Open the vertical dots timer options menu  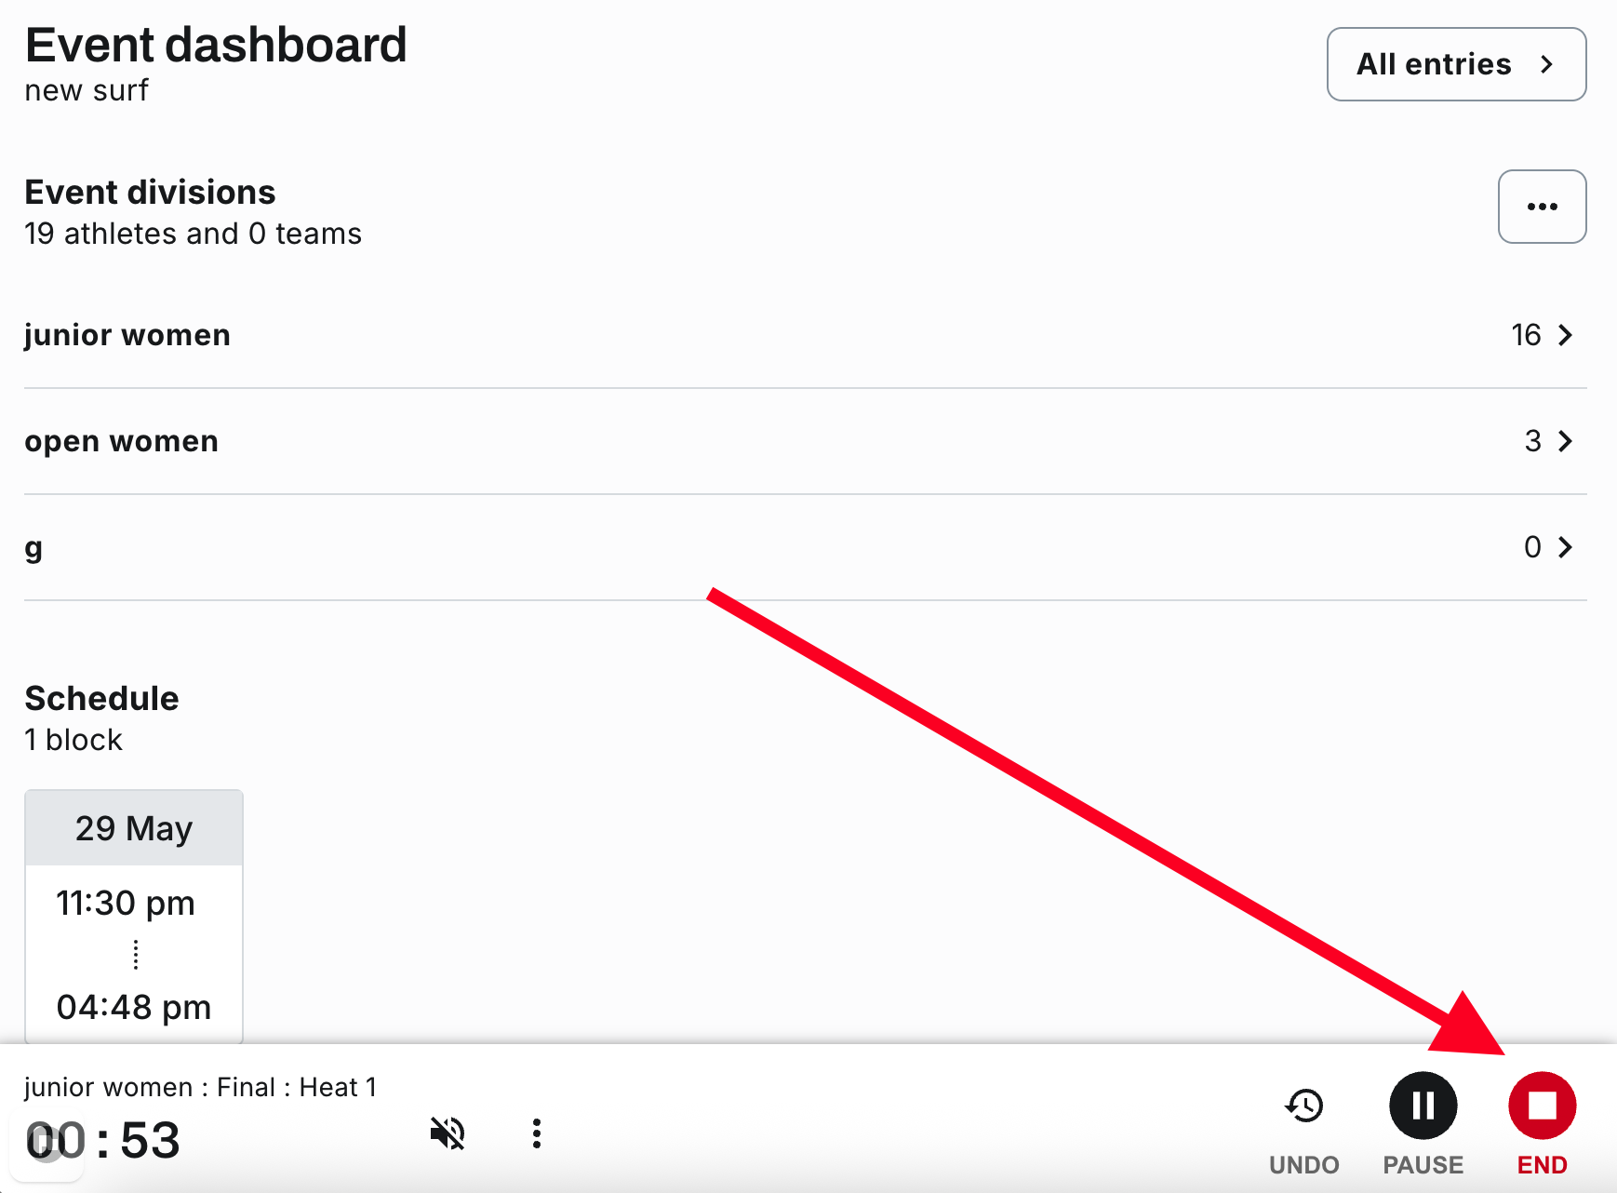point(537,1133)
